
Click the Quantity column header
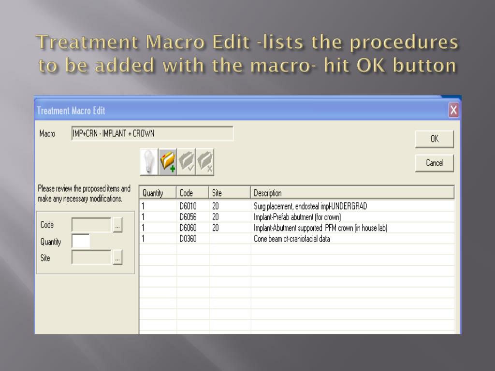[158, 193]
